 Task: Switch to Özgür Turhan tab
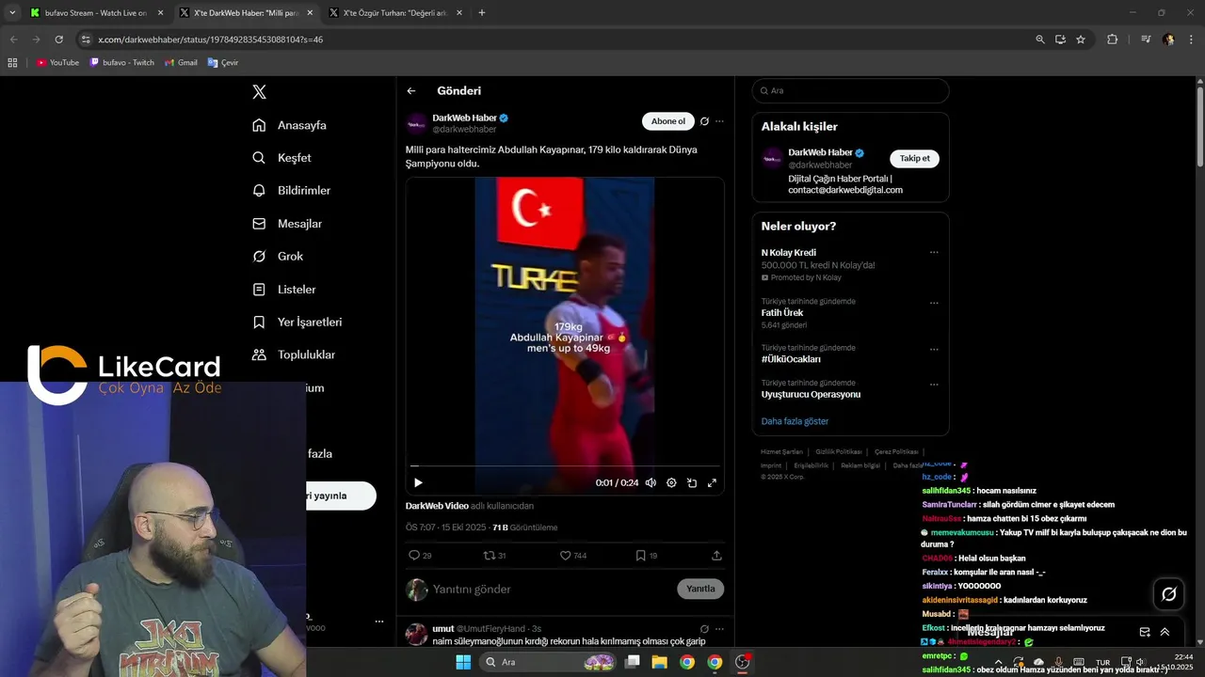tap(394, 13)
